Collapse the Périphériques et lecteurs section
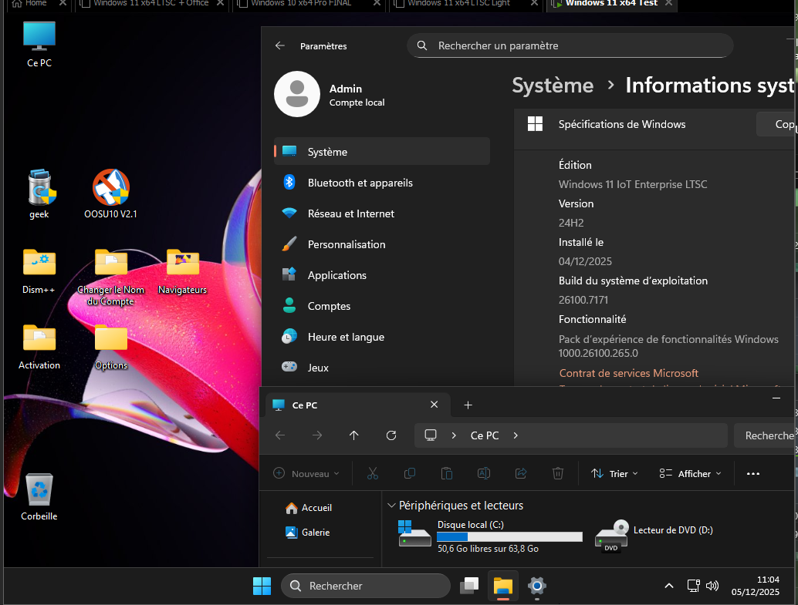 click(x=391, y=506)
